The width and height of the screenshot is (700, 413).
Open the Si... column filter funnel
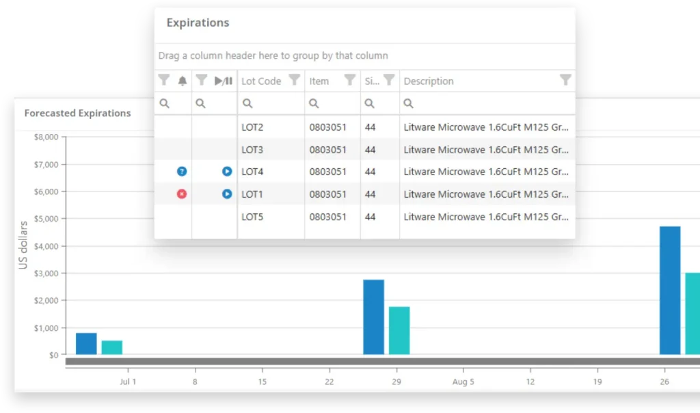pos(389,81)
